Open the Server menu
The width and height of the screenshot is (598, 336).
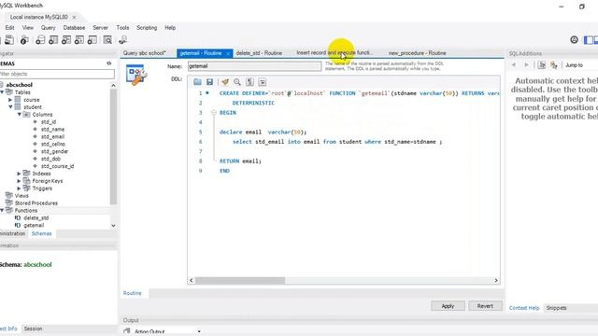(x=100, y=28)
